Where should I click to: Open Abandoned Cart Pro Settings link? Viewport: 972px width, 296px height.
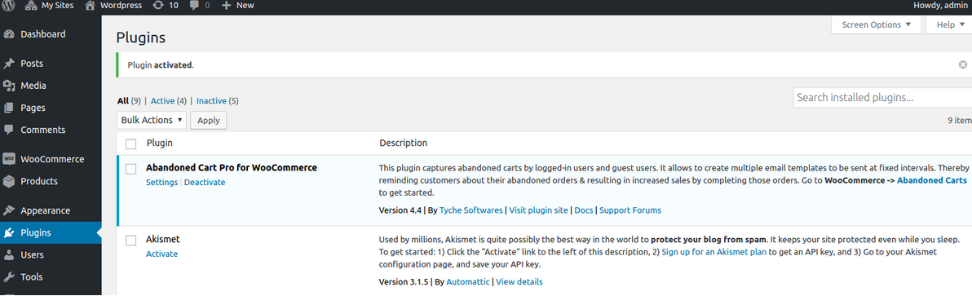(x=161, y=183)
